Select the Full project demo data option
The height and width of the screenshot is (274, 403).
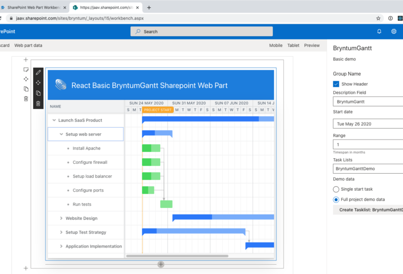click(x=336, y=200)
